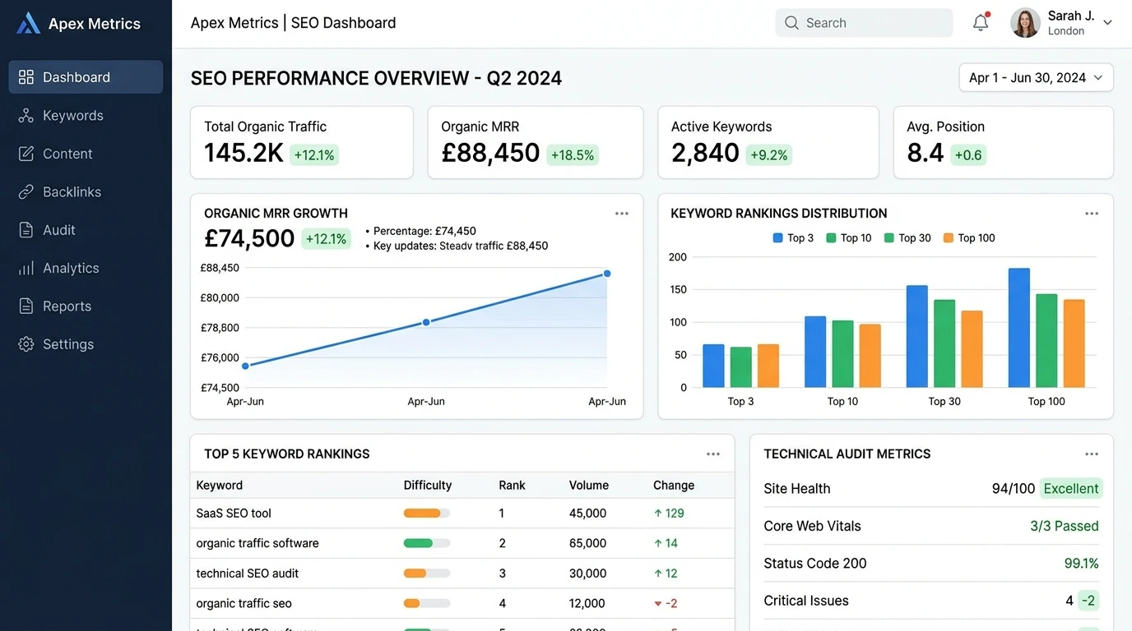Click the '3/3 Passed' Core Web Vitals value
This screenshot has width=1132, height=631.
tap(1065, 526)
